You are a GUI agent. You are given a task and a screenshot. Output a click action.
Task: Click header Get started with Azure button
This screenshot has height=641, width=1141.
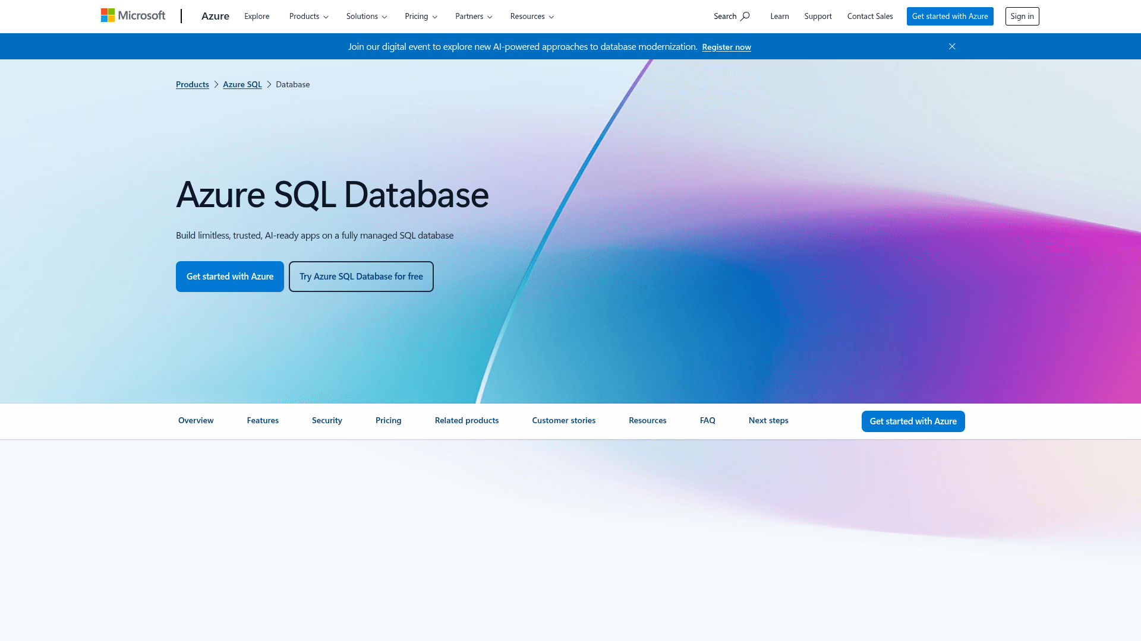point(950,16)
